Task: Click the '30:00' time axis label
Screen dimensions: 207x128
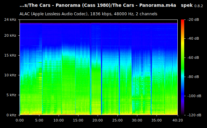Action: pyautogui.click(x=137, y=120)
